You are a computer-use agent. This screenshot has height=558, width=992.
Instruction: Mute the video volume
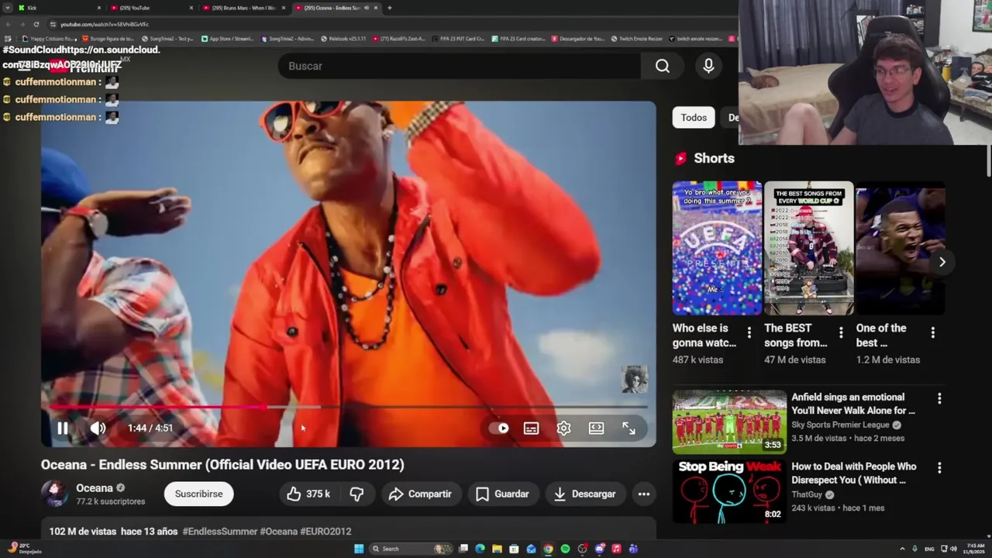(98, 428)
